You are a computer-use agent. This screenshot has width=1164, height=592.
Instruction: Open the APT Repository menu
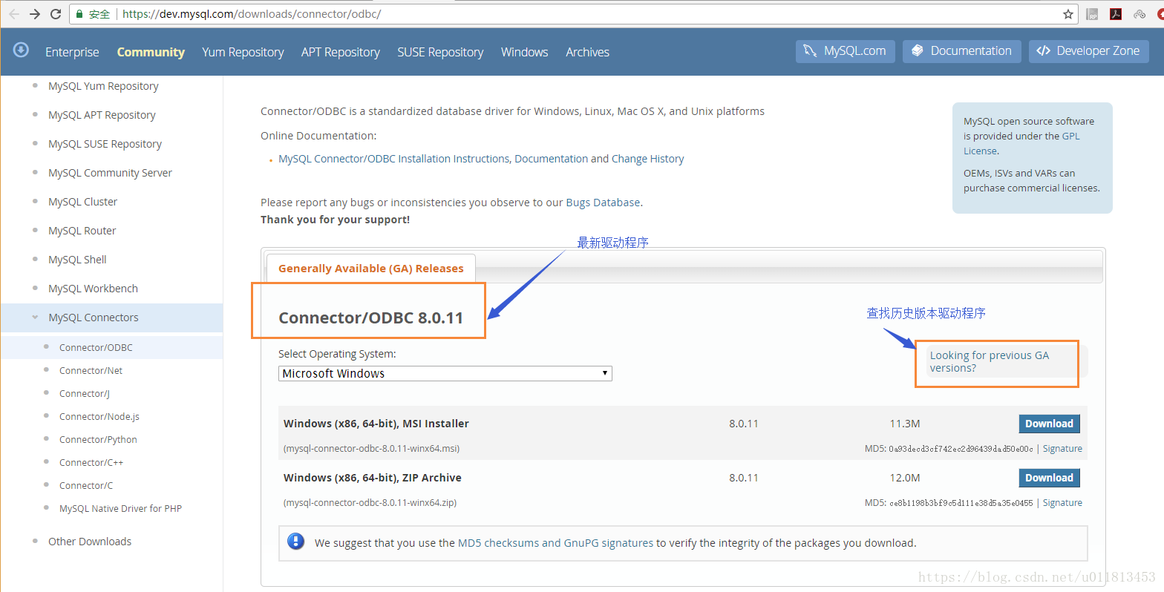(x=341, y=52)
